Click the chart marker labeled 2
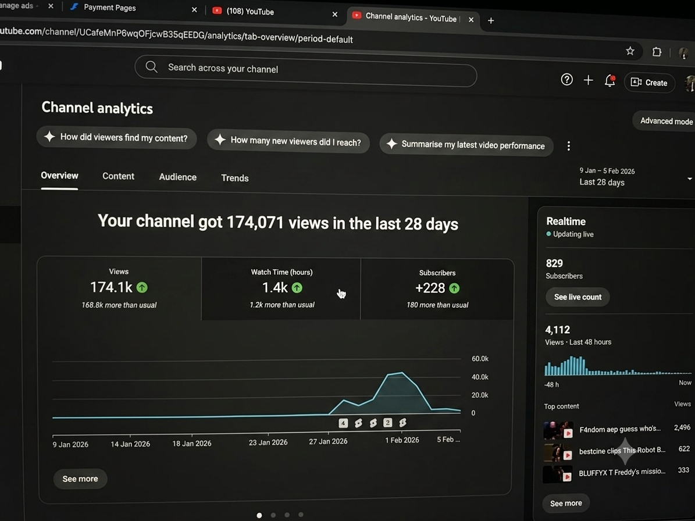Screen dimensions: 695x521 (387, 423)
